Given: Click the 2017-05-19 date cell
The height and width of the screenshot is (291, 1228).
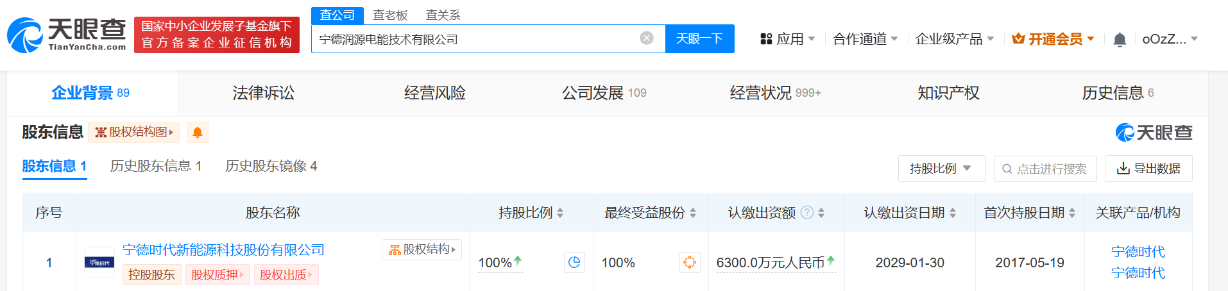Looking at the screenshot, I should (1030, 263).
